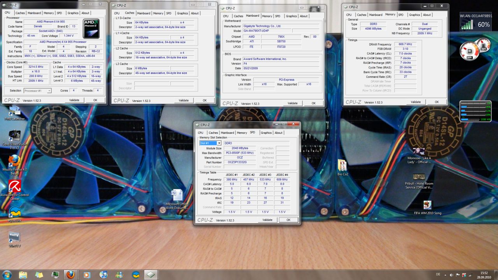Select the Pitbull Hotel Room Service video file
The image size is (498, 280).
[x=419, y=181]
